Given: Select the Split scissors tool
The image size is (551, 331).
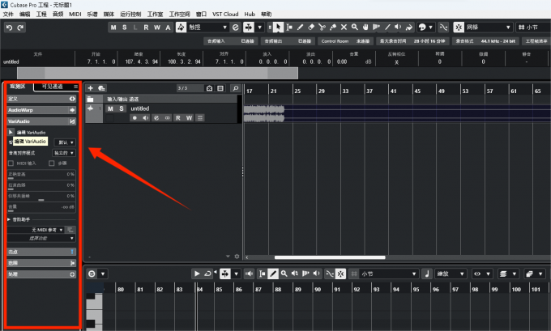Looking at the screenshot, I should (x=322, y=27).
